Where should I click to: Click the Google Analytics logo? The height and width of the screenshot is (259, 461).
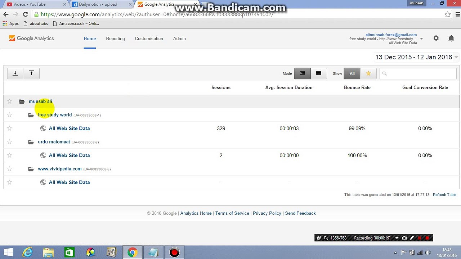31,38
